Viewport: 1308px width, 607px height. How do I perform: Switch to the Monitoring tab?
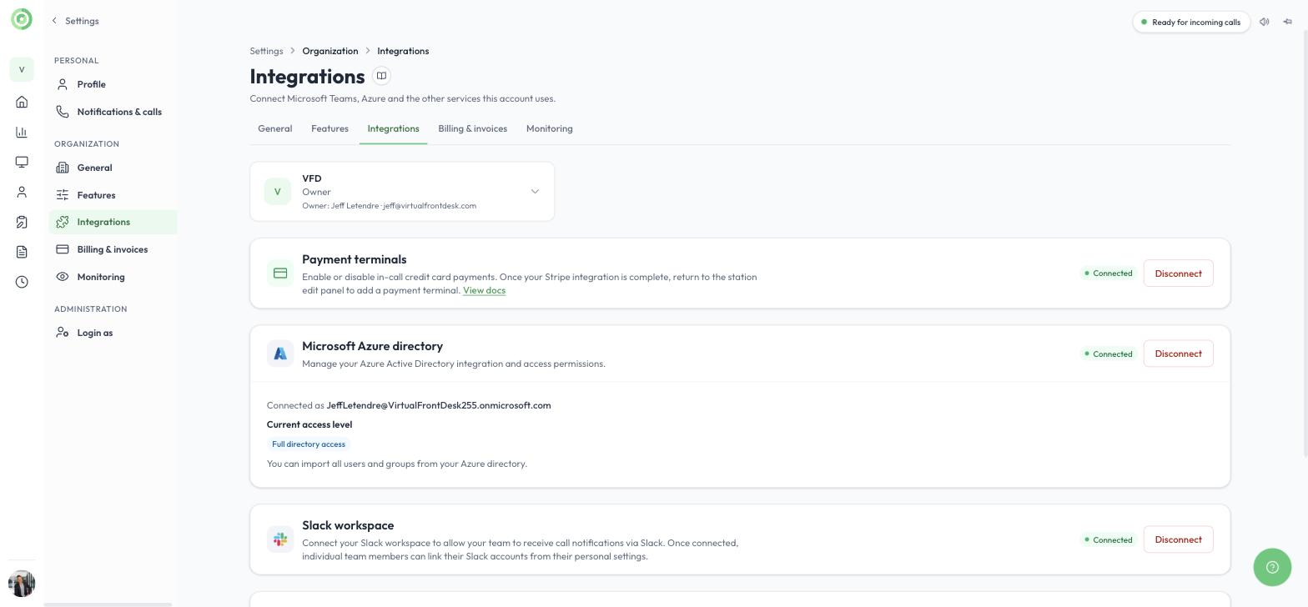(549, 128)
